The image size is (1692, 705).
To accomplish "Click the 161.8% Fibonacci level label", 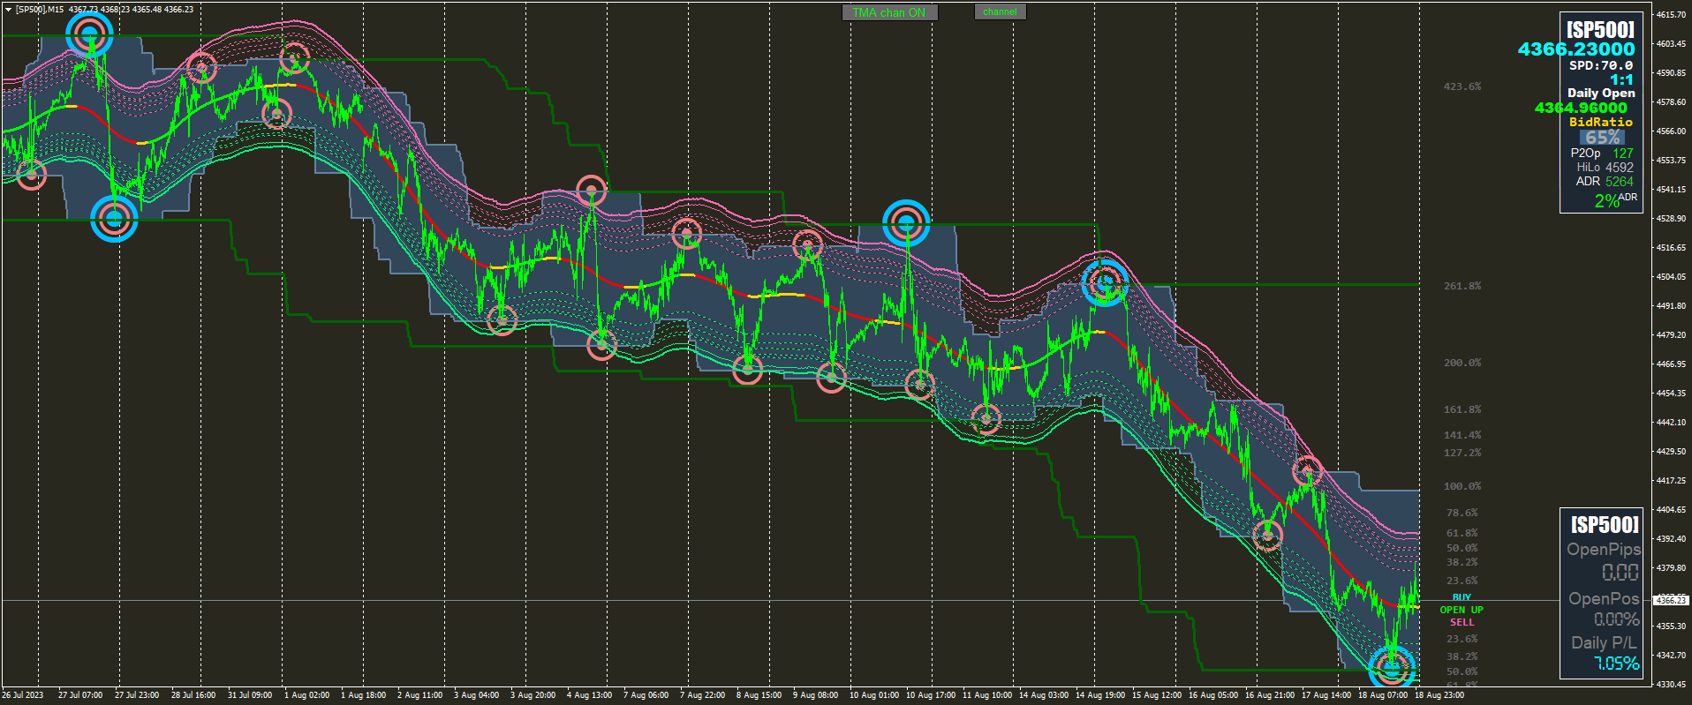I will click(1462, 409).
